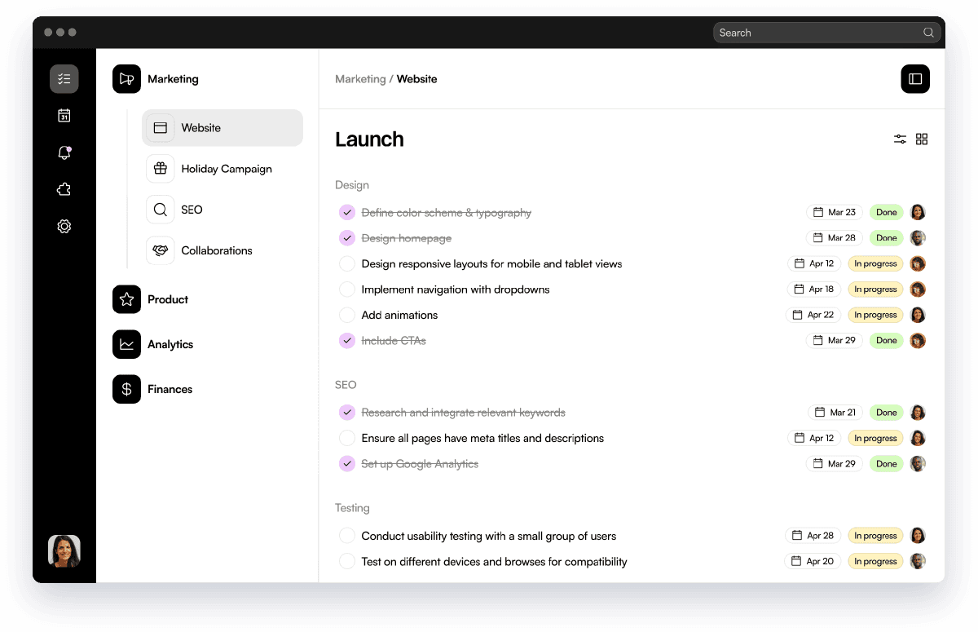Image resolution: width=978 pixels, height=632 pixels.
Task: Expand the Analytics section
Action: [x=153, y=344]
